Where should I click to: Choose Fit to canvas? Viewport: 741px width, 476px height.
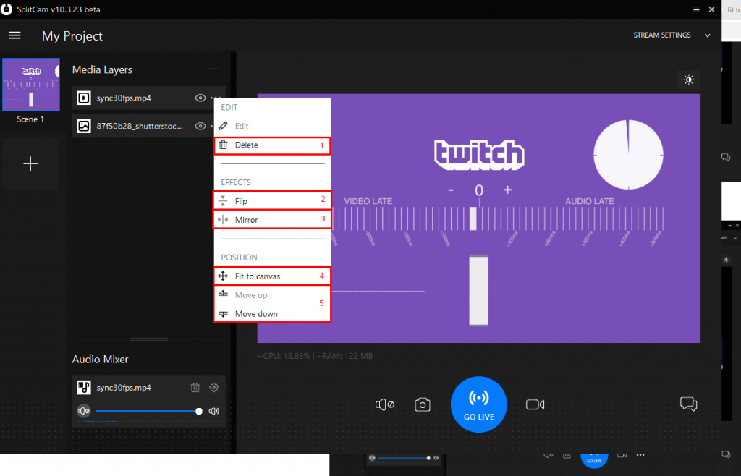[272, 276]
